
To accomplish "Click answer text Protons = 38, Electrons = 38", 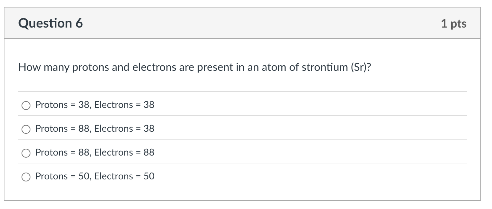I will 95,105.
